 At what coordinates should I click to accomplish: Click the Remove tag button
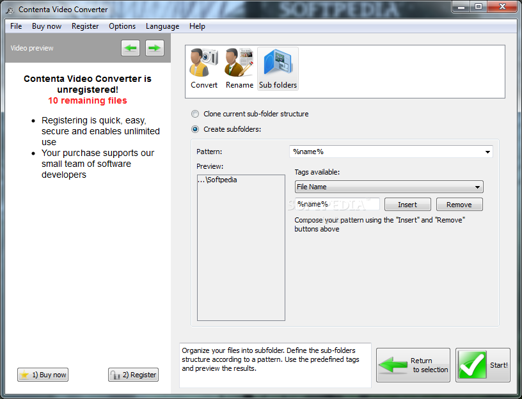click(459, 205)
